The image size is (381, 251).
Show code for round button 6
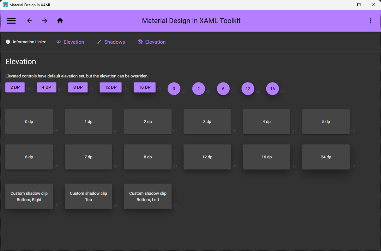233,92
